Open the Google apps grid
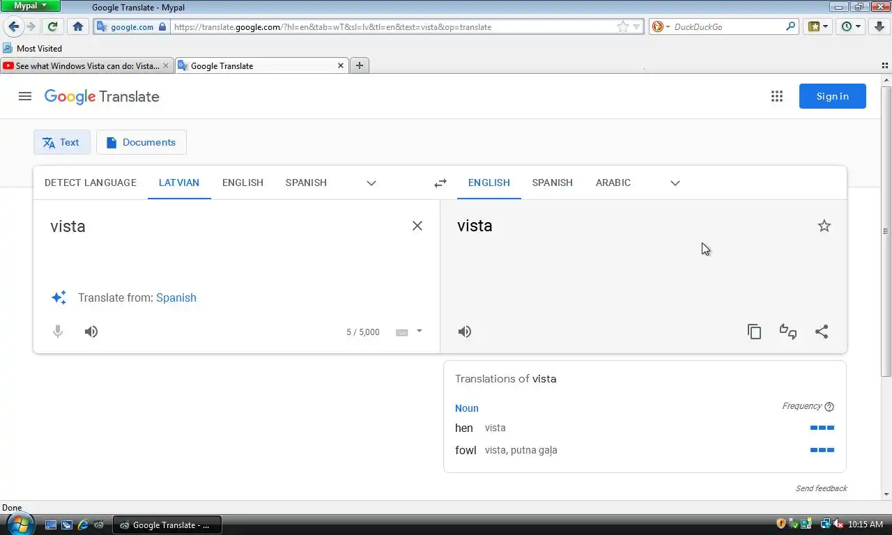Image resolution: width=892 pixels, height=535 pixels. (x=777, y=96)
